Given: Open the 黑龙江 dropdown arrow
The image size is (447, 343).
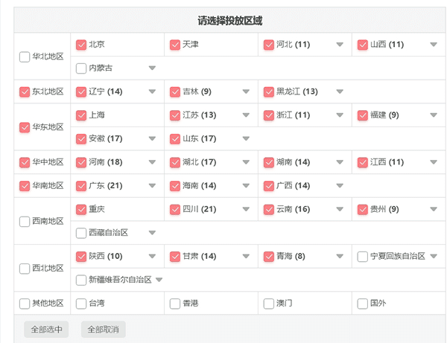Looking at the screenshot, I should coord(340,92).
